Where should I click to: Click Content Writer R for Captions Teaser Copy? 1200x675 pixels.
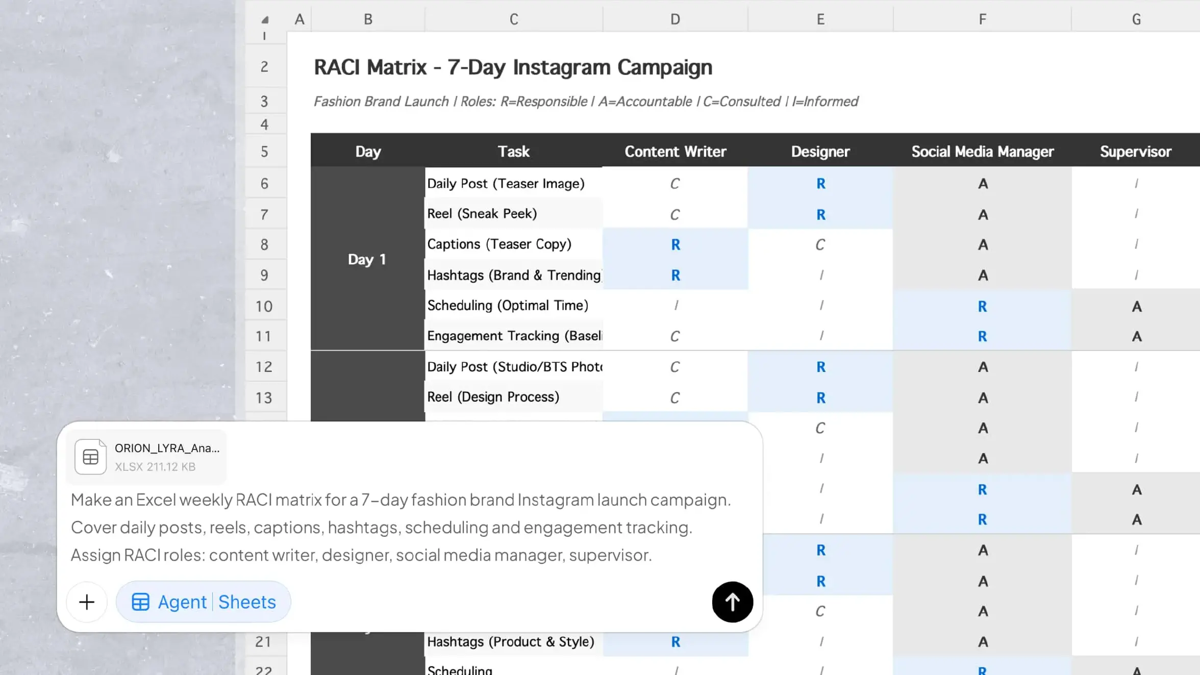click(675, 244)
